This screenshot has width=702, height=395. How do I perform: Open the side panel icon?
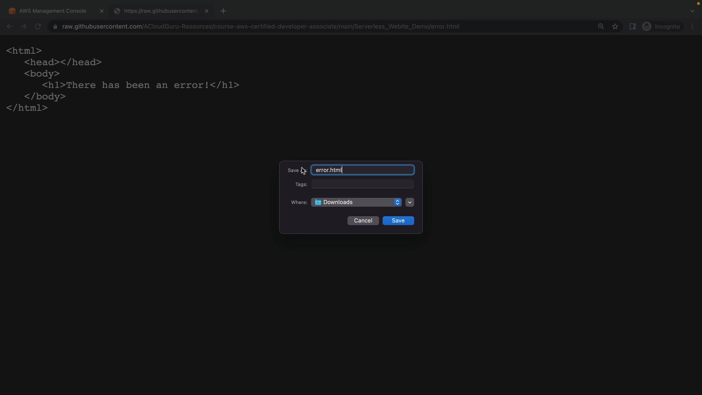(x=633, y=26)
